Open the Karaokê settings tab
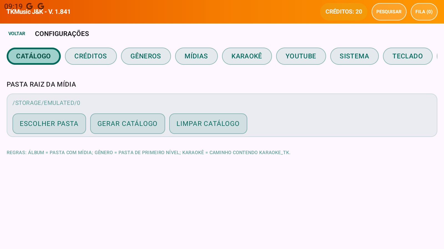The height and width of the screenshot is (249, 444). (247, 56)
